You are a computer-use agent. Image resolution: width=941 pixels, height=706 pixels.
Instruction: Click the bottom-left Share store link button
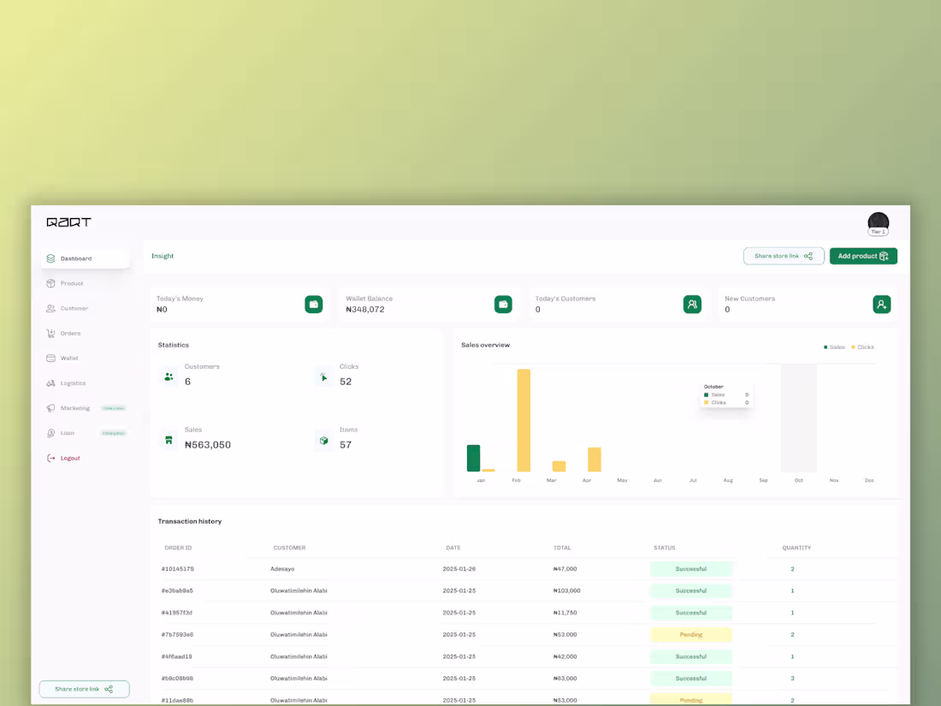click(x=84, y=689)
